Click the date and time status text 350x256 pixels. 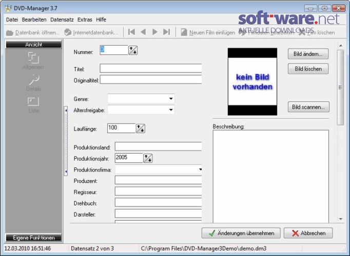tap(27, 248)
